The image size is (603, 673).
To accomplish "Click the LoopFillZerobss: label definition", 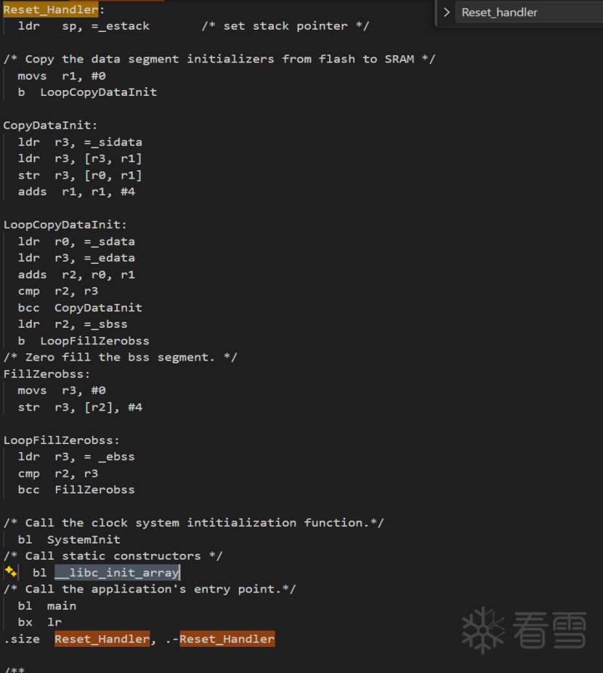I will (x=61, y=440).
